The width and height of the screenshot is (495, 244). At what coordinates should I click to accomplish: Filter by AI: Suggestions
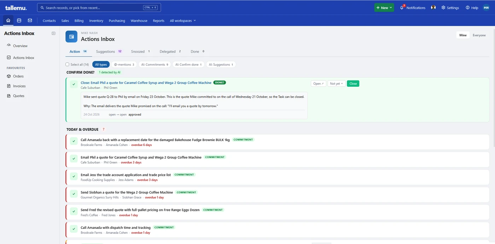221,65
